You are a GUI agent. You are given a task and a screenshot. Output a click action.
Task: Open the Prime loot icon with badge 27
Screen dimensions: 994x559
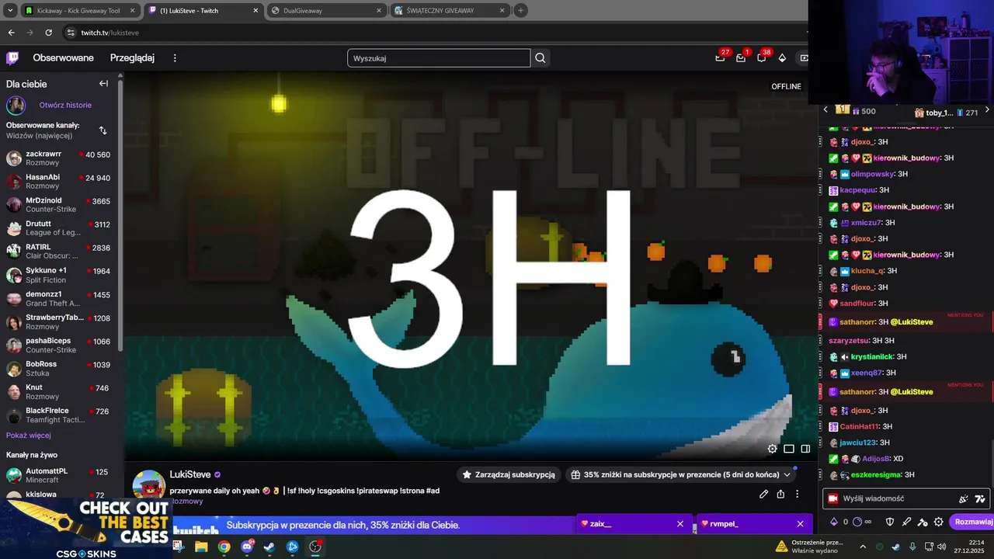point(721,58)
